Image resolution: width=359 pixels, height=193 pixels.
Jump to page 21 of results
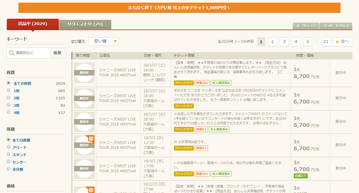click(326, 42)
